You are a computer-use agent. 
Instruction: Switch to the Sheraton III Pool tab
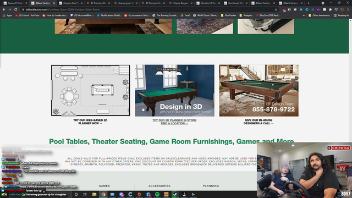click(x=207, y=3)
